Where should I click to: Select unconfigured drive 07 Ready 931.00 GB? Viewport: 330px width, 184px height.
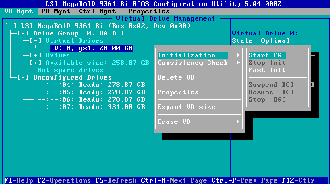tap(91, 107)
